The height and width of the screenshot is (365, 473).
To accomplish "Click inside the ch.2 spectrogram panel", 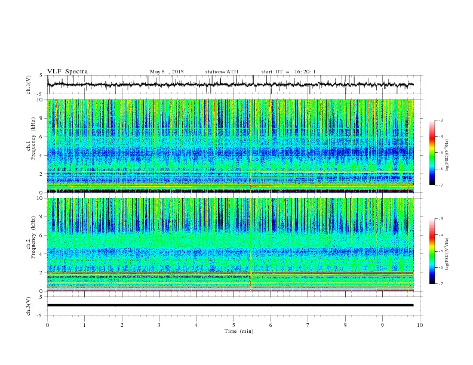I will [231, 245].
